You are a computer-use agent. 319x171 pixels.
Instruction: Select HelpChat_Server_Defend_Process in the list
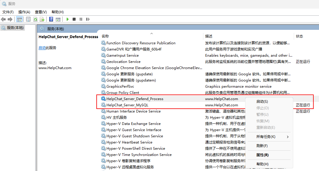tap(135, 99)
